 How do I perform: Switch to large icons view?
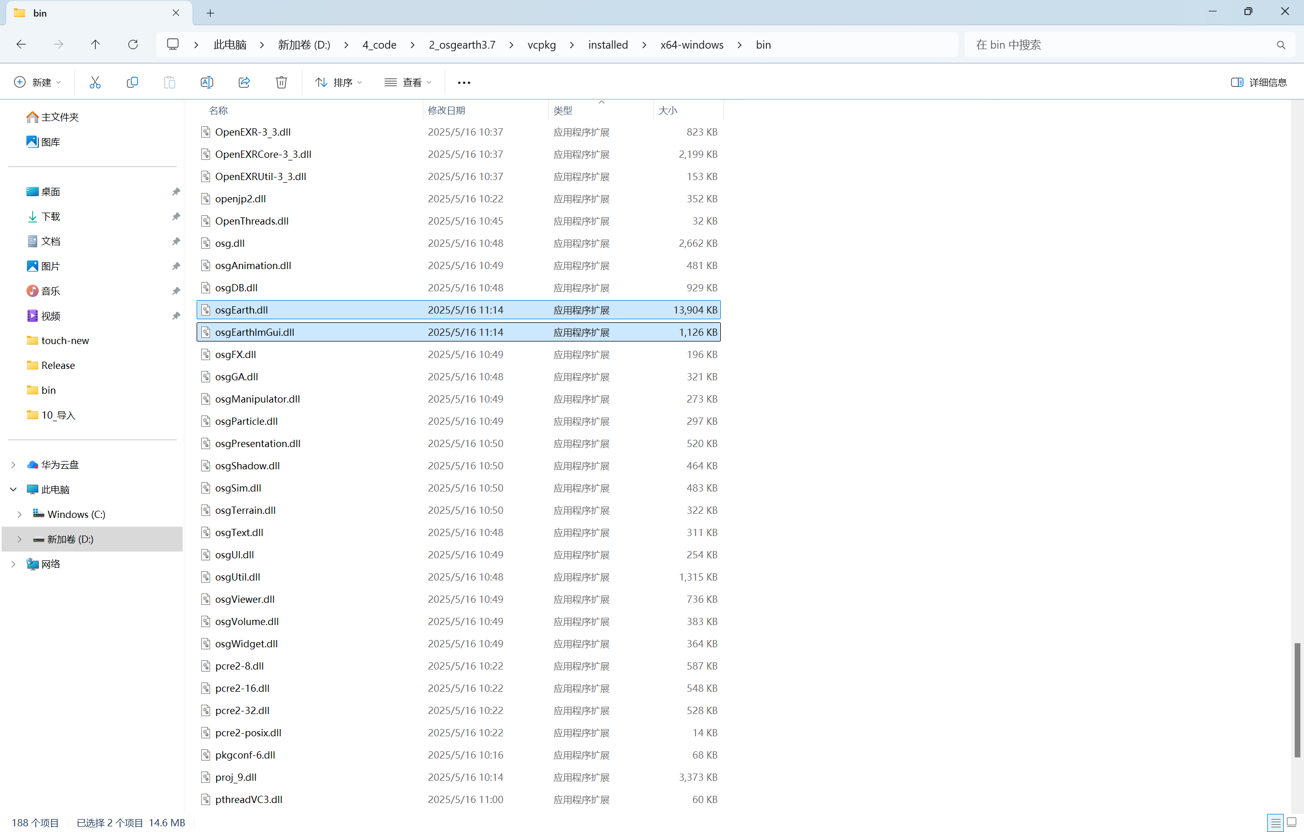point(1291,822)
